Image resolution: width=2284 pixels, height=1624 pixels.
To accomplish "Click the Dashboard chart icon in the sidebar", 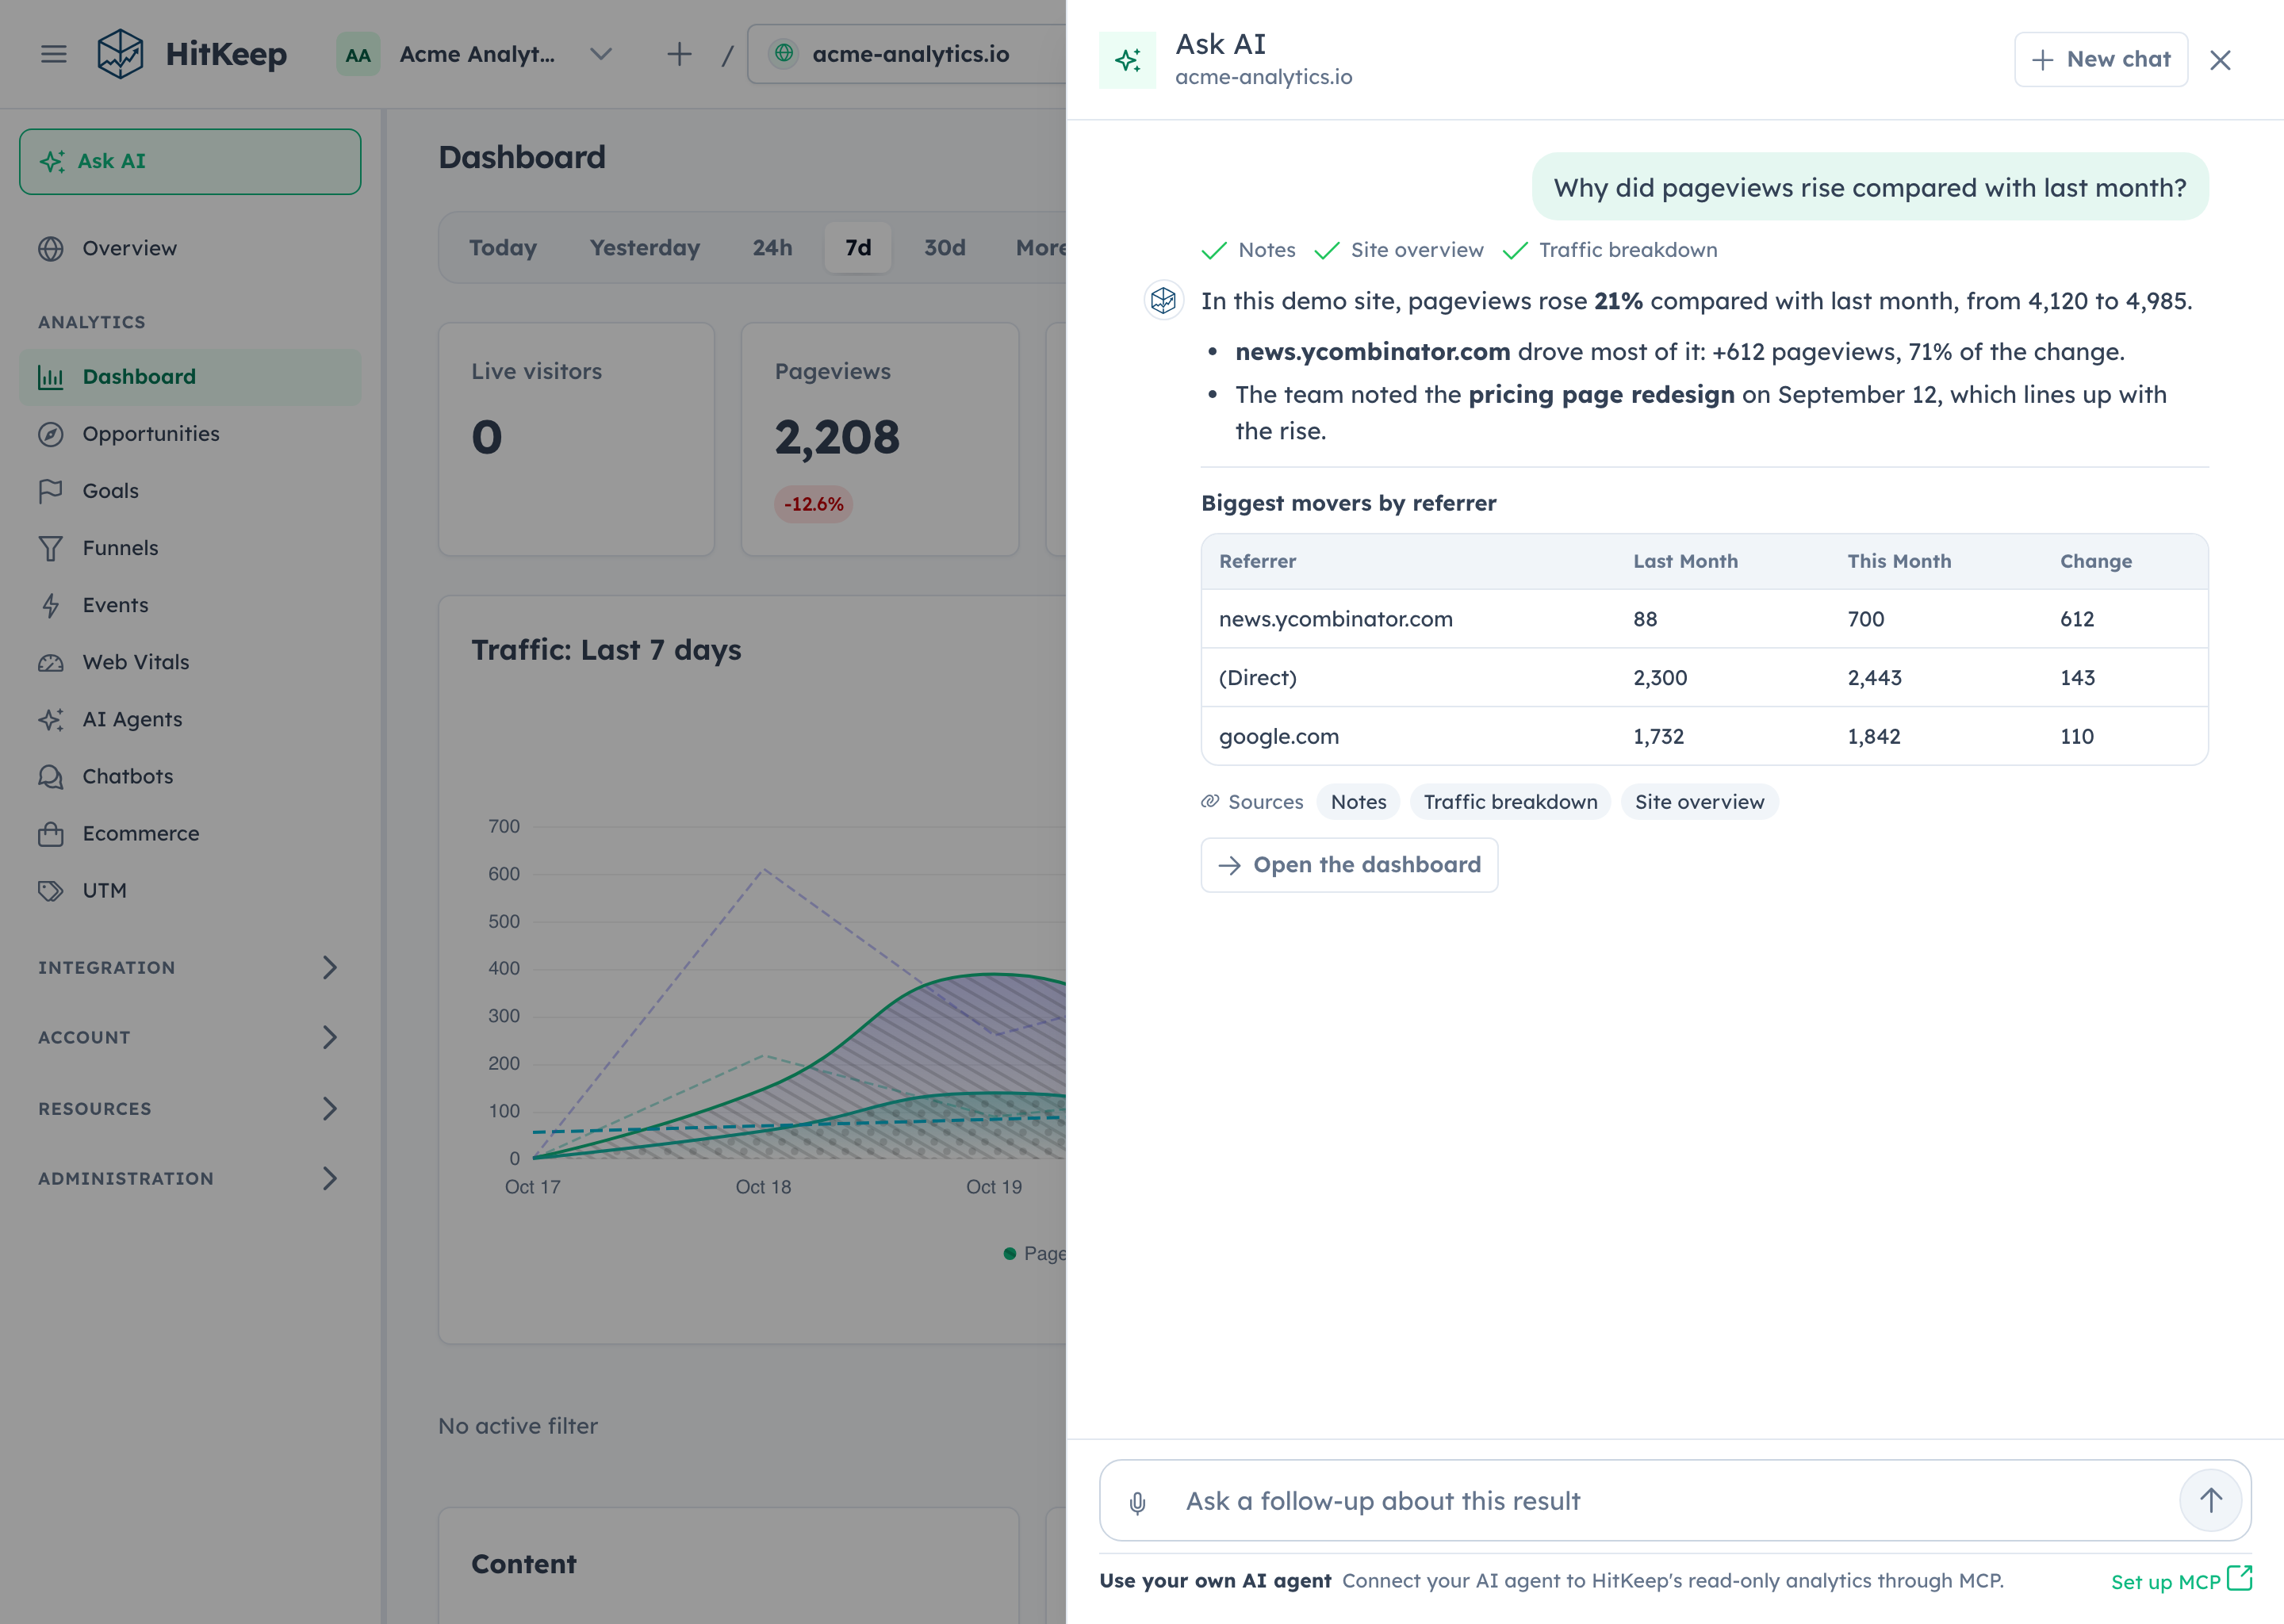I will [x=51, y=377].
